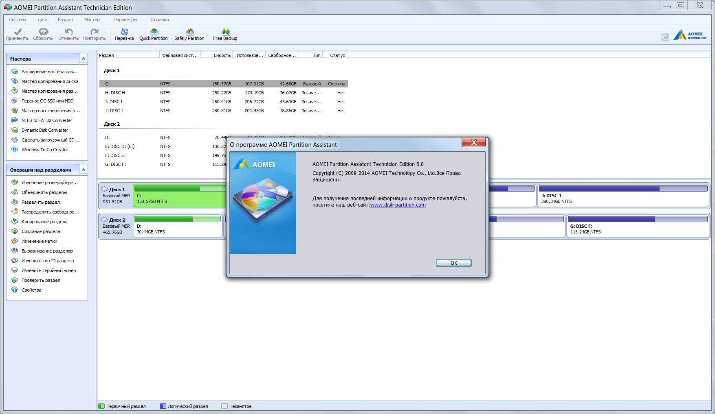Open Dynamic Disk Converter

40,130
